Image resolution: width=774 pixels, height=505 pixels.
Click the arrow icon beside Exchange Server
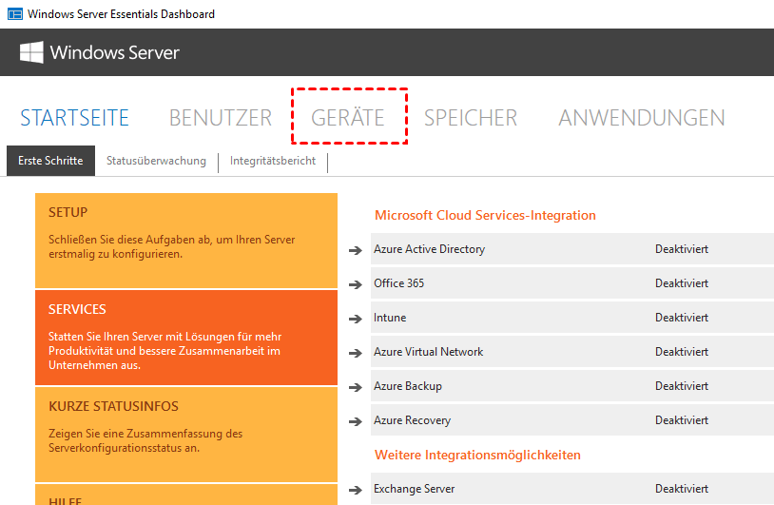point(356,490)
